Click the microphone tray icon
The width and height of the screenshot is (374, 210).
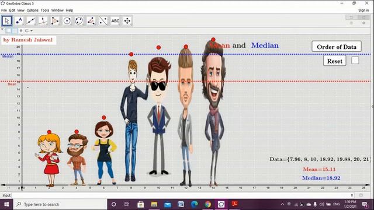coord(315,204)
